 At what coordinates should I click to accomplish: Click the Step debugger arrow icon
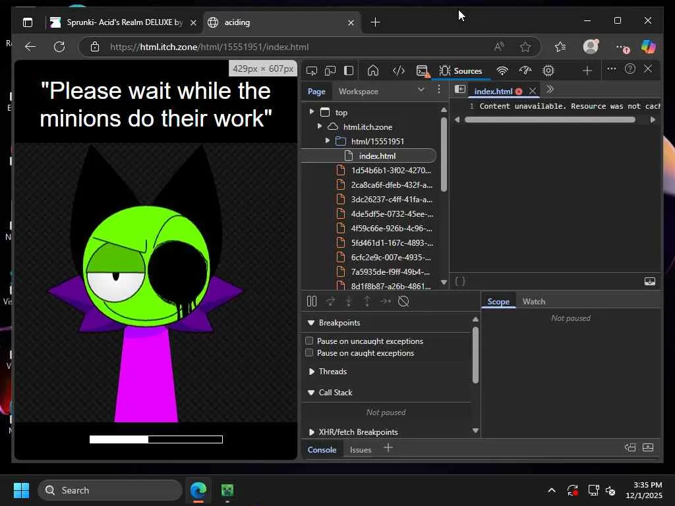point(385,301)
